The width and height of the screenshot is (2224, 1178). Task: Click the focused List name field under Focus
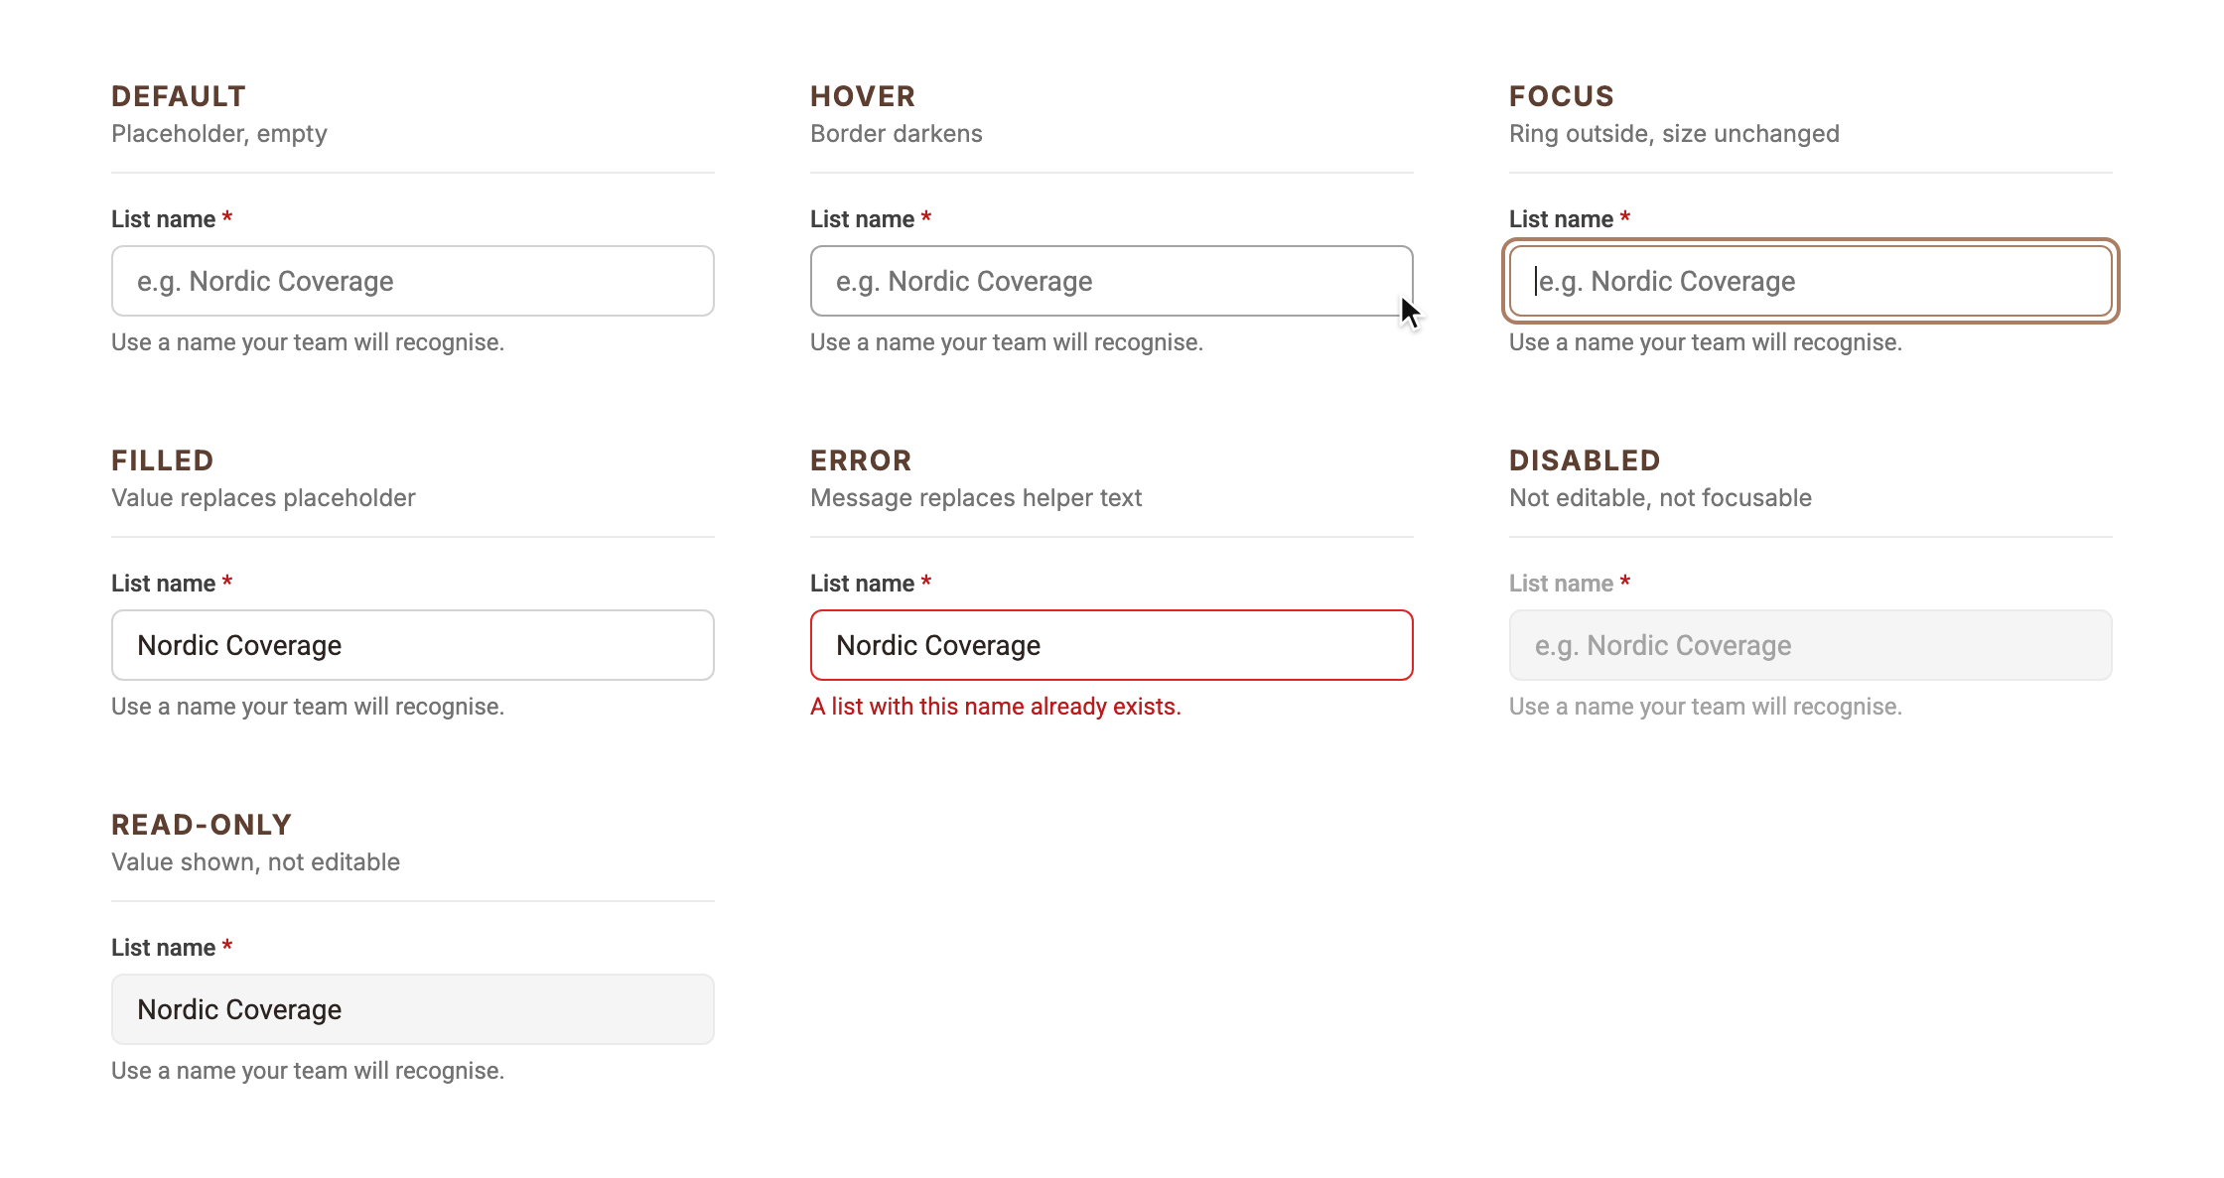(1811, 281)
